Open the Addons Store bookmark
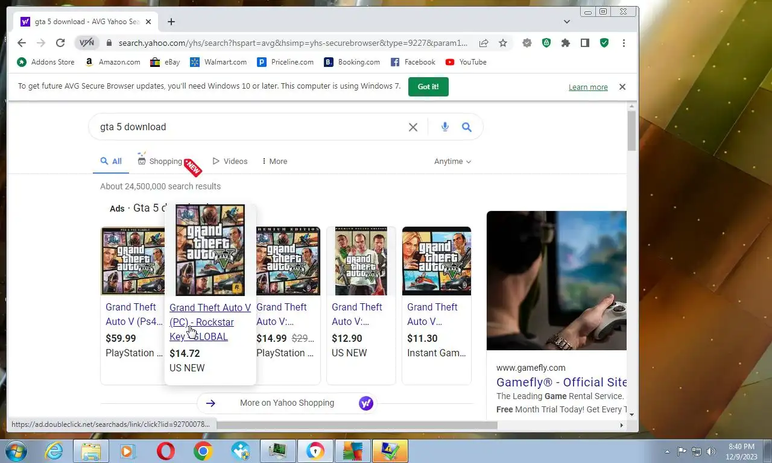The height and width of the screenshot is (463, 772). click(46, 62)
